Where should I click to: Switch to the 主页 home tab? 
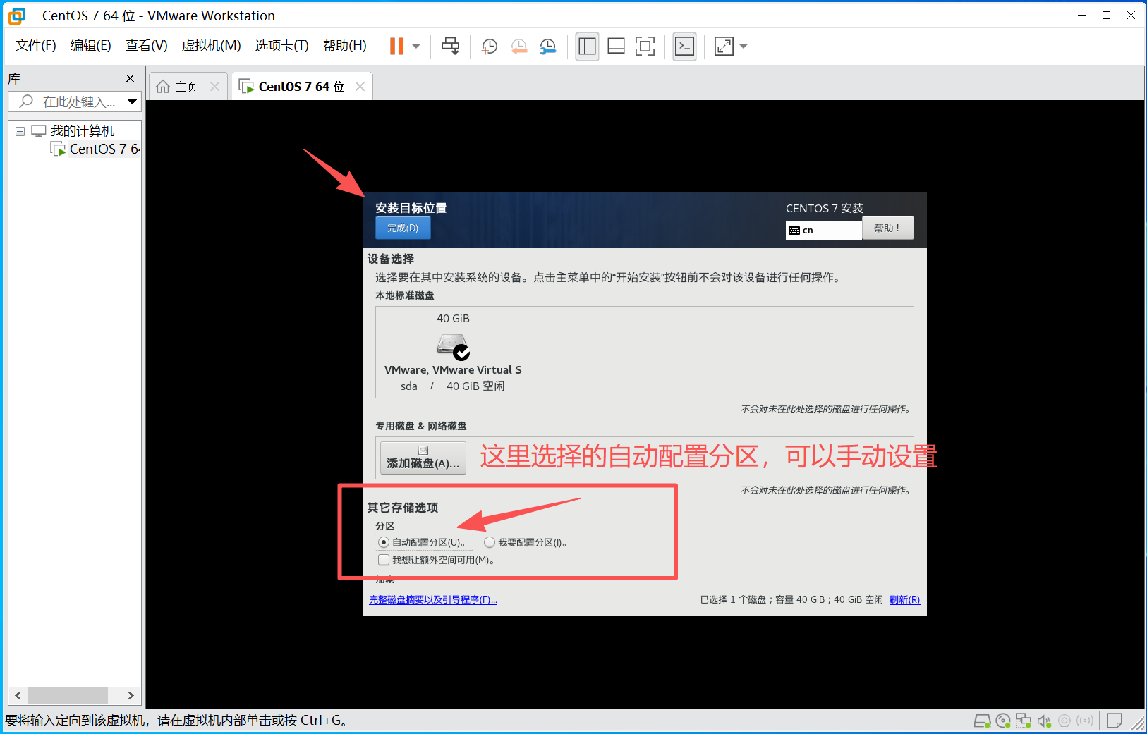pyautogui.click(x=186, y=87)
